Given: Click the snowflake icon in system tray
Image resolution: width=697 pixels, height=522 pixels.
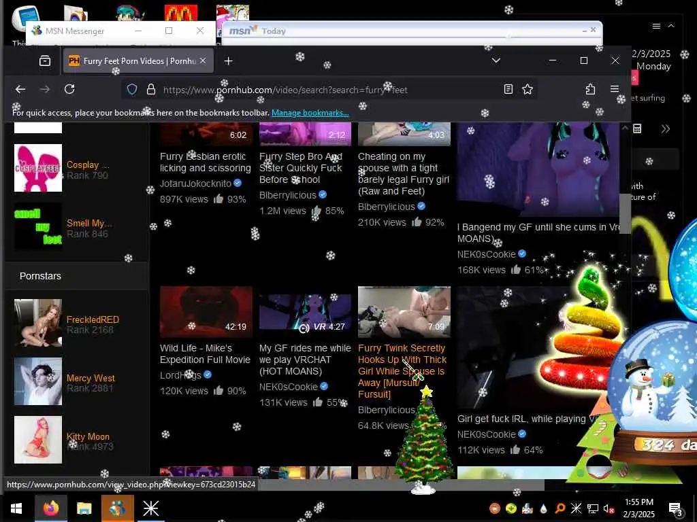Looking at the screenshot, I should (x=576, y=508).
